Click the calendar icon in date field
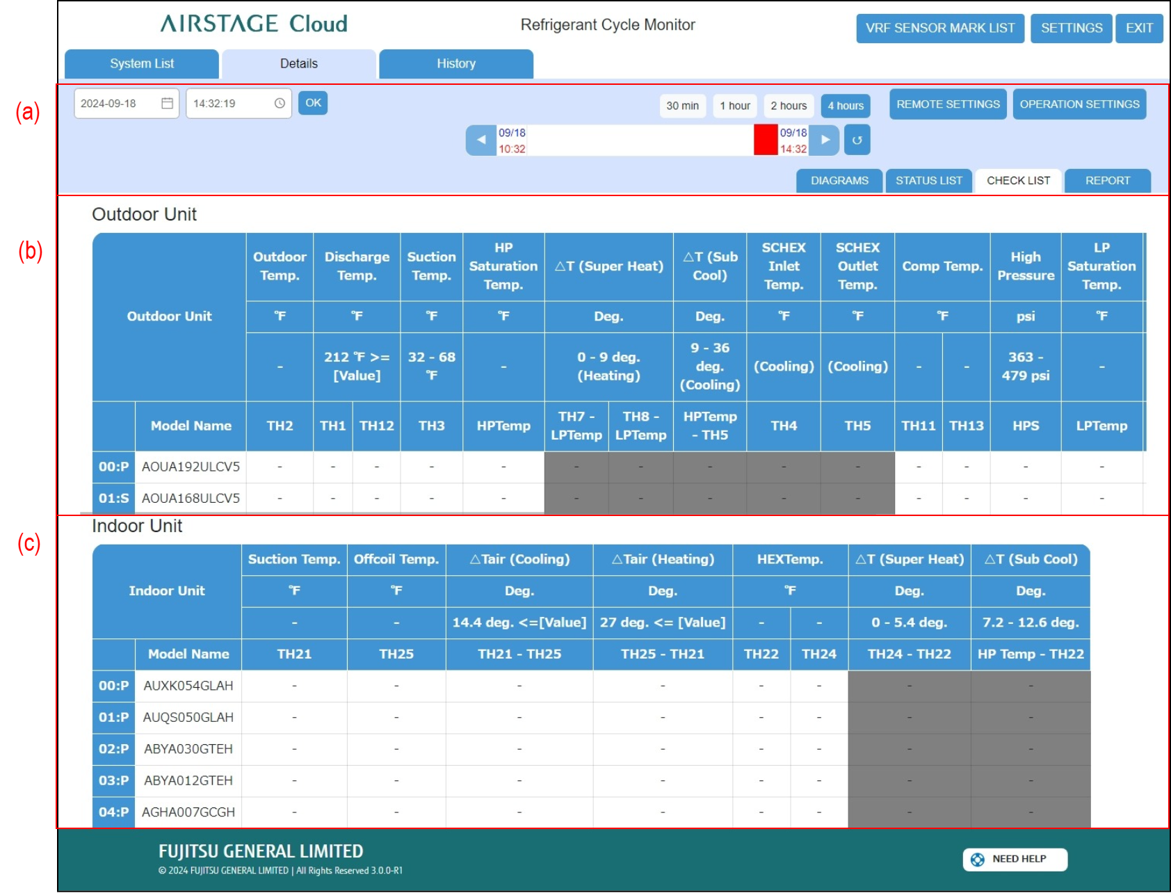Screen dimensions: 1171x893 tap(167, 104)
